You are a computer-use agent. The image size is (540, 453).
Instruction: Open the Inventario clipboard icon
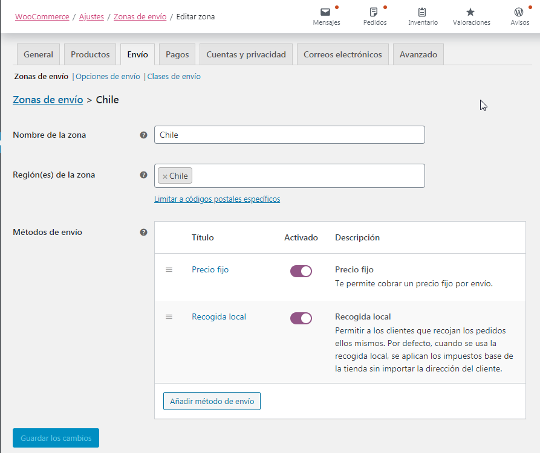pos(423,12)
